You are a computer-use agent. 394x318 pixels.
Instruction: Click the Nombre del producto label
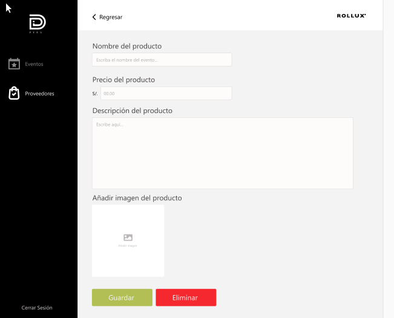pos(127,46)
